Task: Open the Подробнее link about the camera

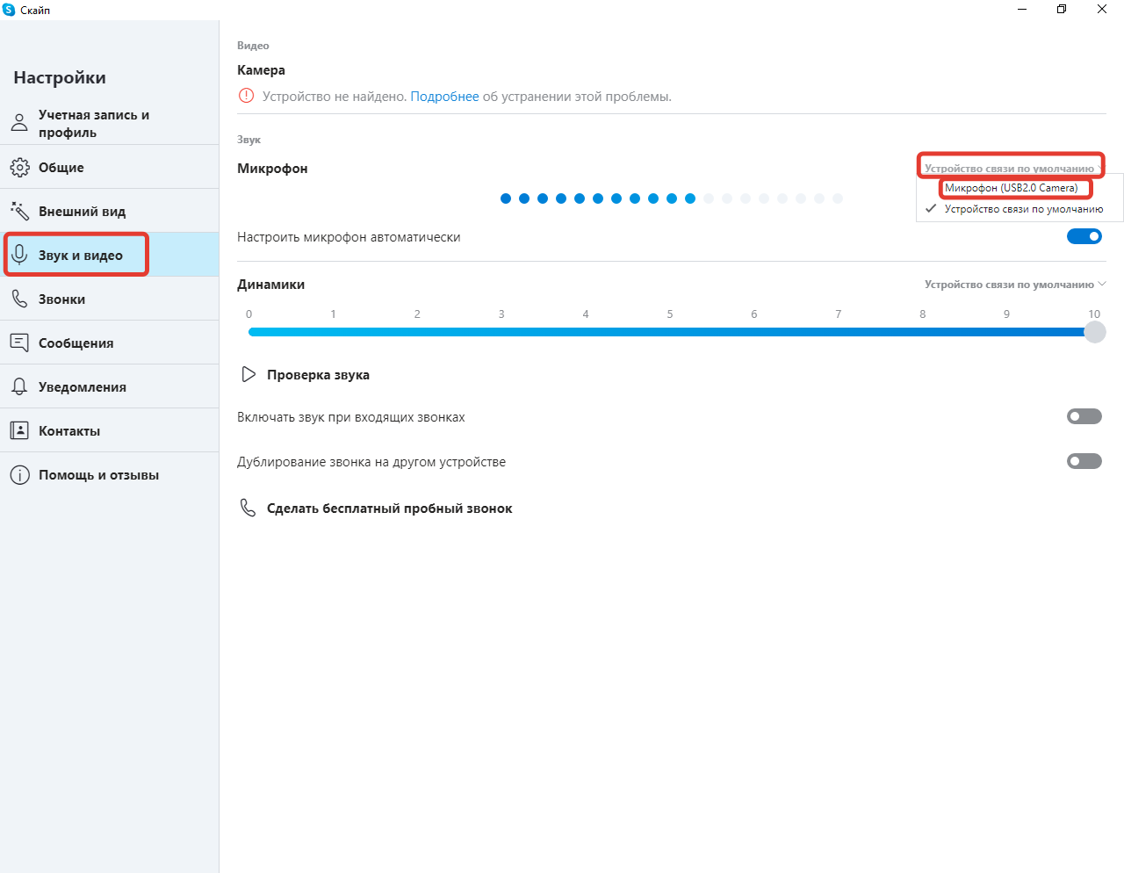Action: point(444,97)
